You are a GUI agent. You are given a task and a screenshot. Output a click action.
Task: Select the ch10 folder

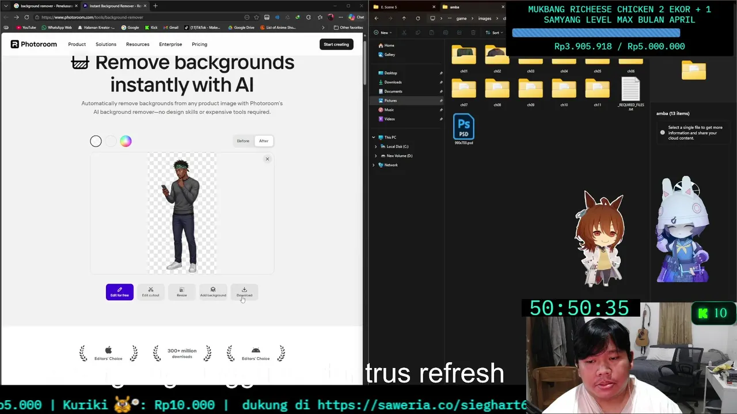564,93
